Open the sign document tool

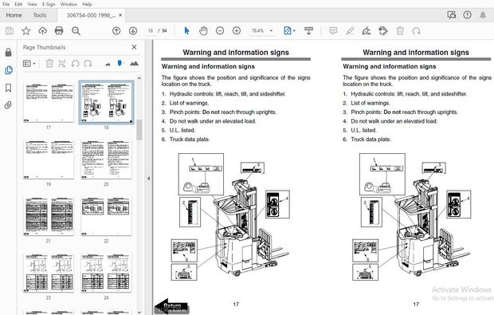[366, 31]
